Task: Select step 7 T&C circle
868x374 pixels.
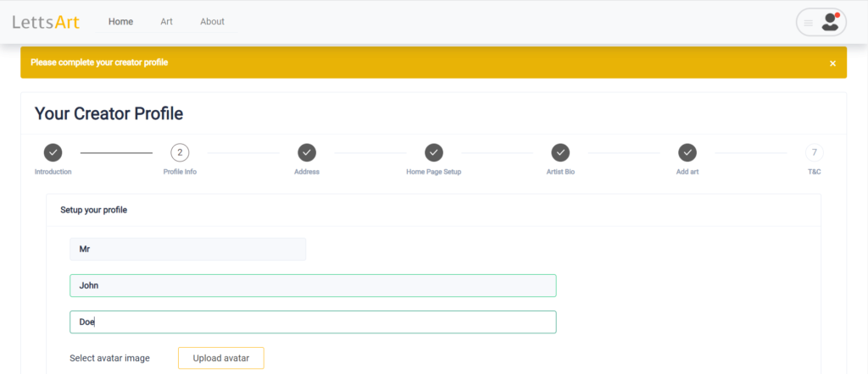Action: coord(815,152)
